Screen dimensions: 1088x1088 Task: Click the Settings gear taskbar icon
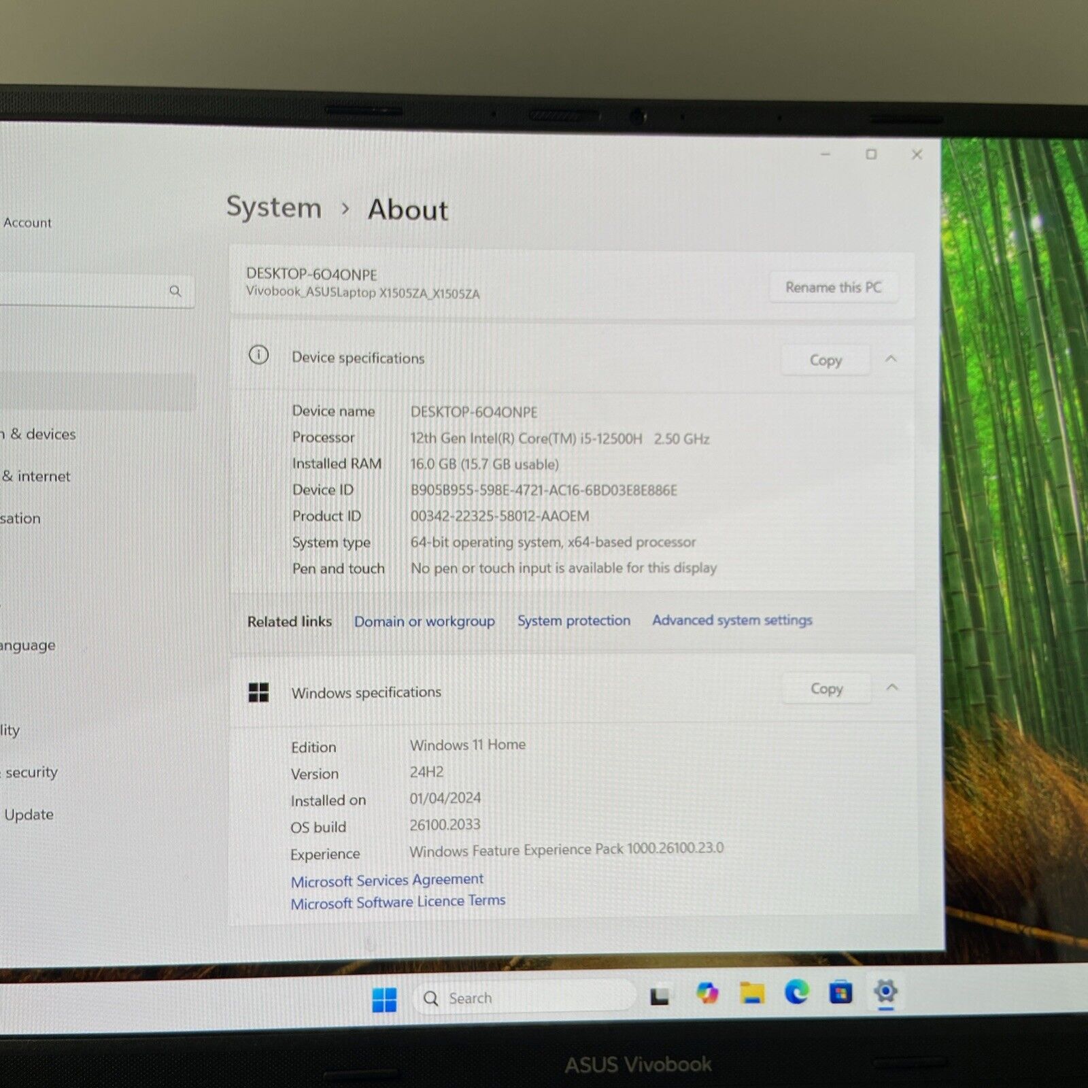[x=885, y=992]
